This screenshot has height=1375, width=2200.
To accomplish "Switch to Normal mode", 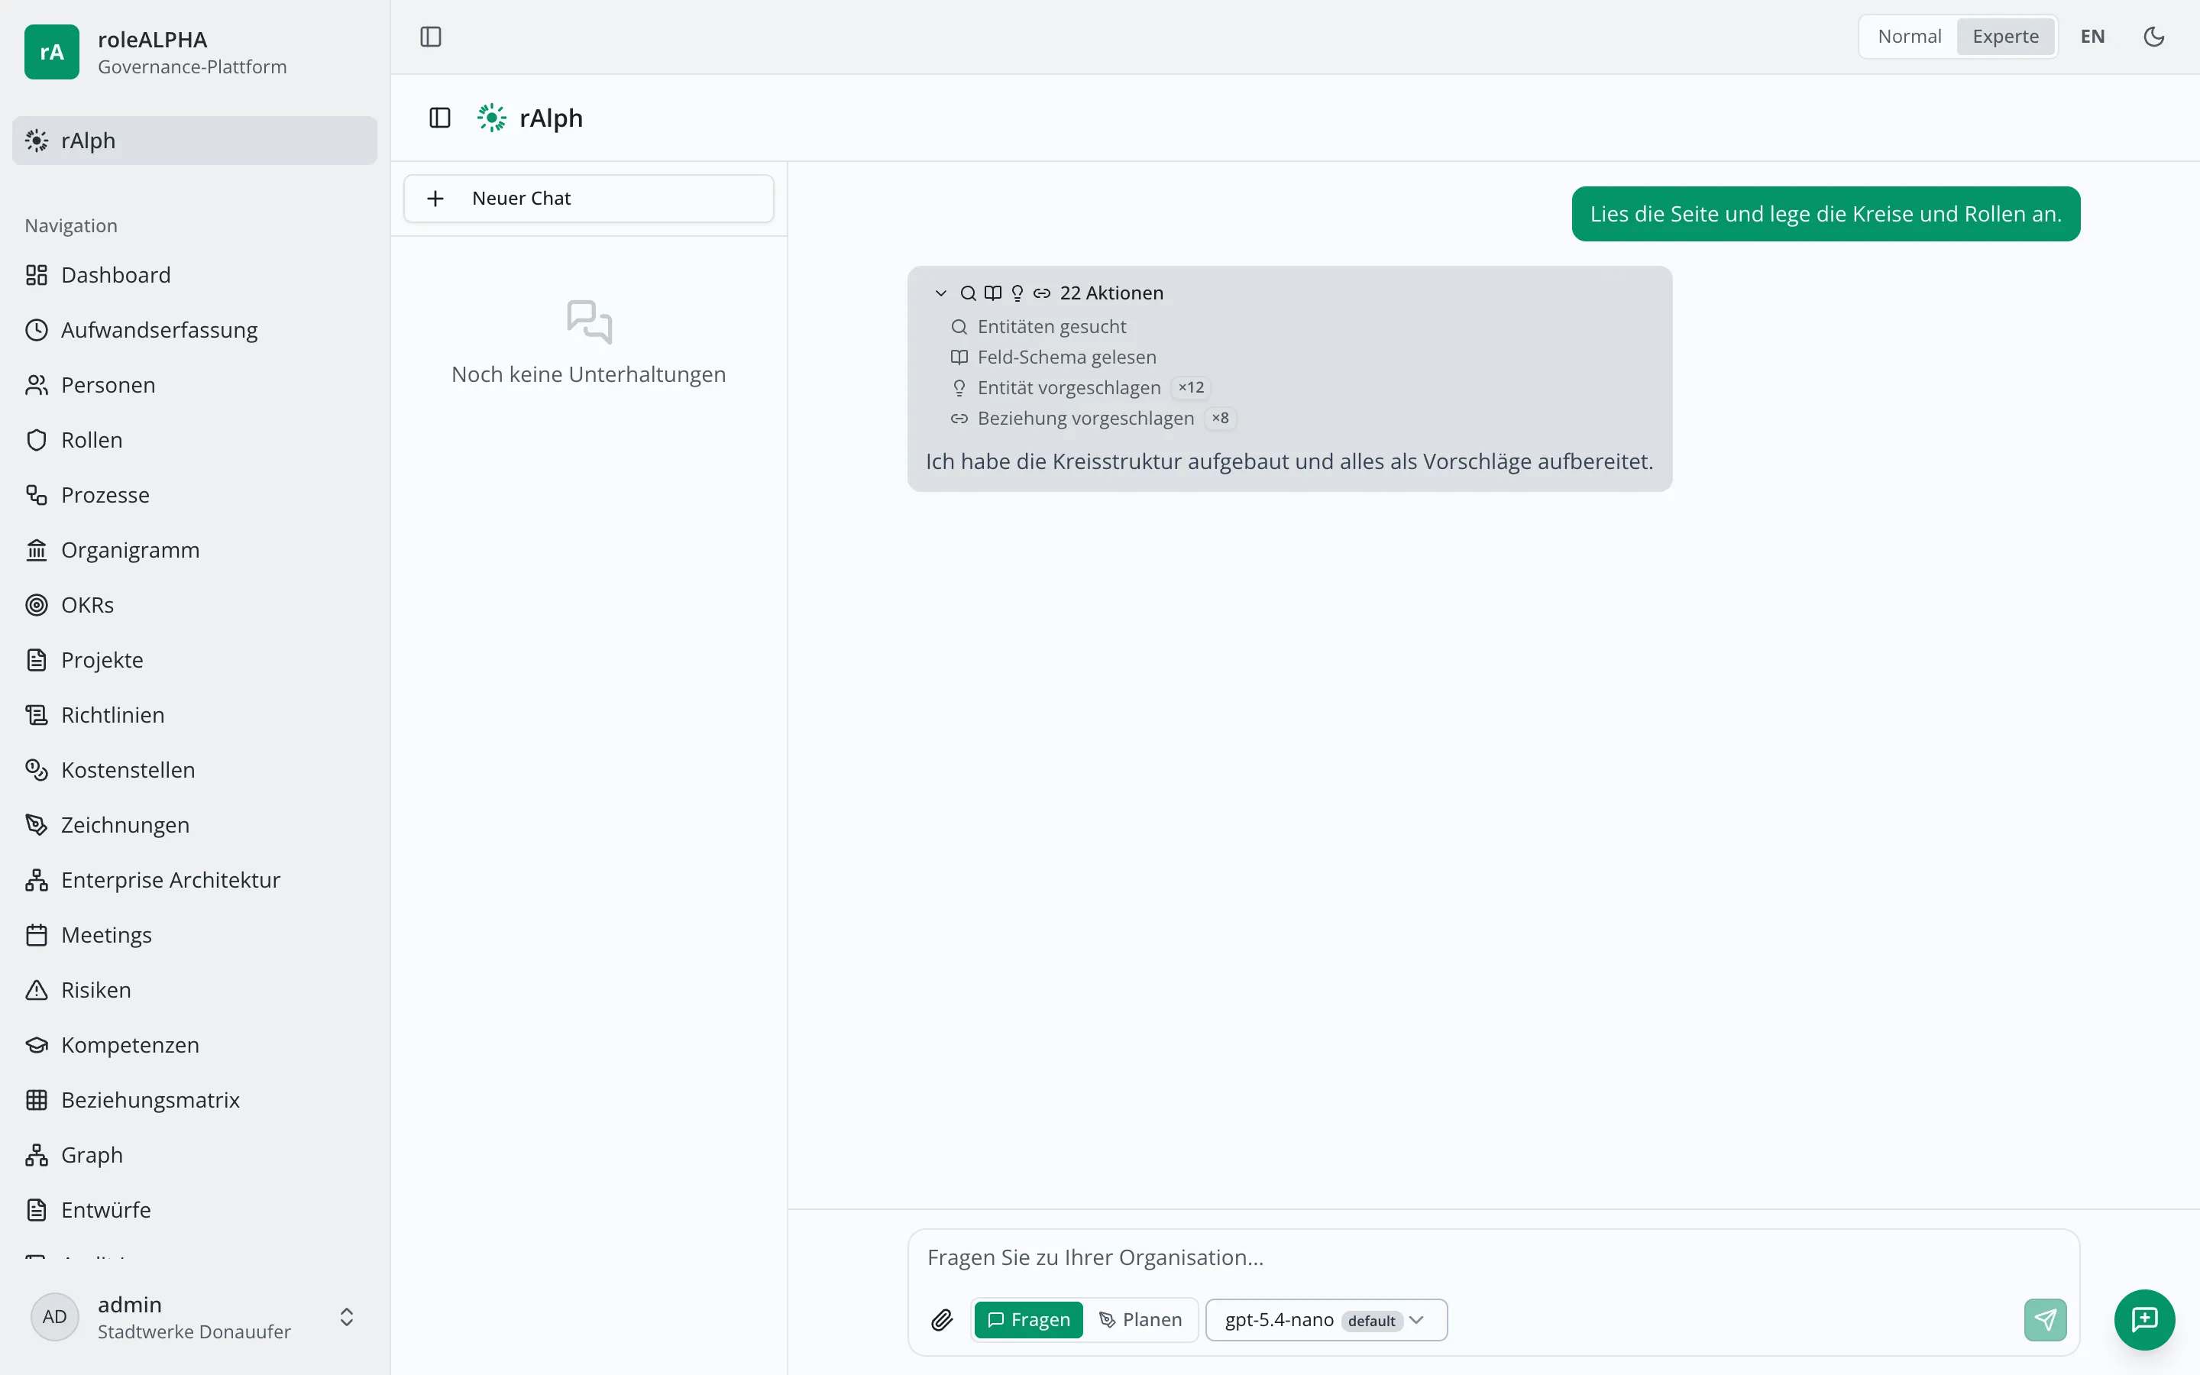I will click(x=1909, y=37).
